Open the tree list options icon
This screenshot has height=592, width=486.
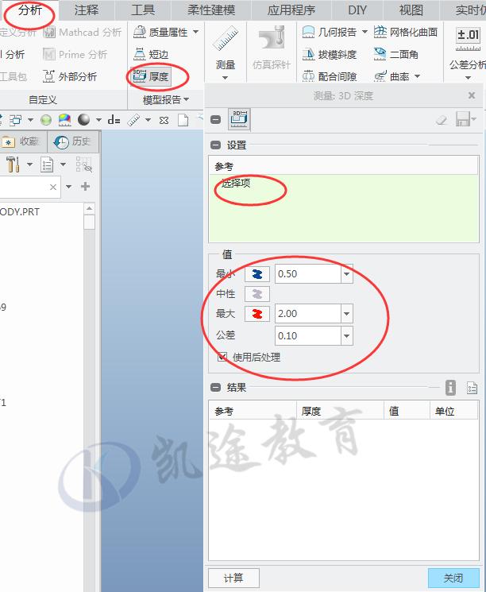click(47, 164)
